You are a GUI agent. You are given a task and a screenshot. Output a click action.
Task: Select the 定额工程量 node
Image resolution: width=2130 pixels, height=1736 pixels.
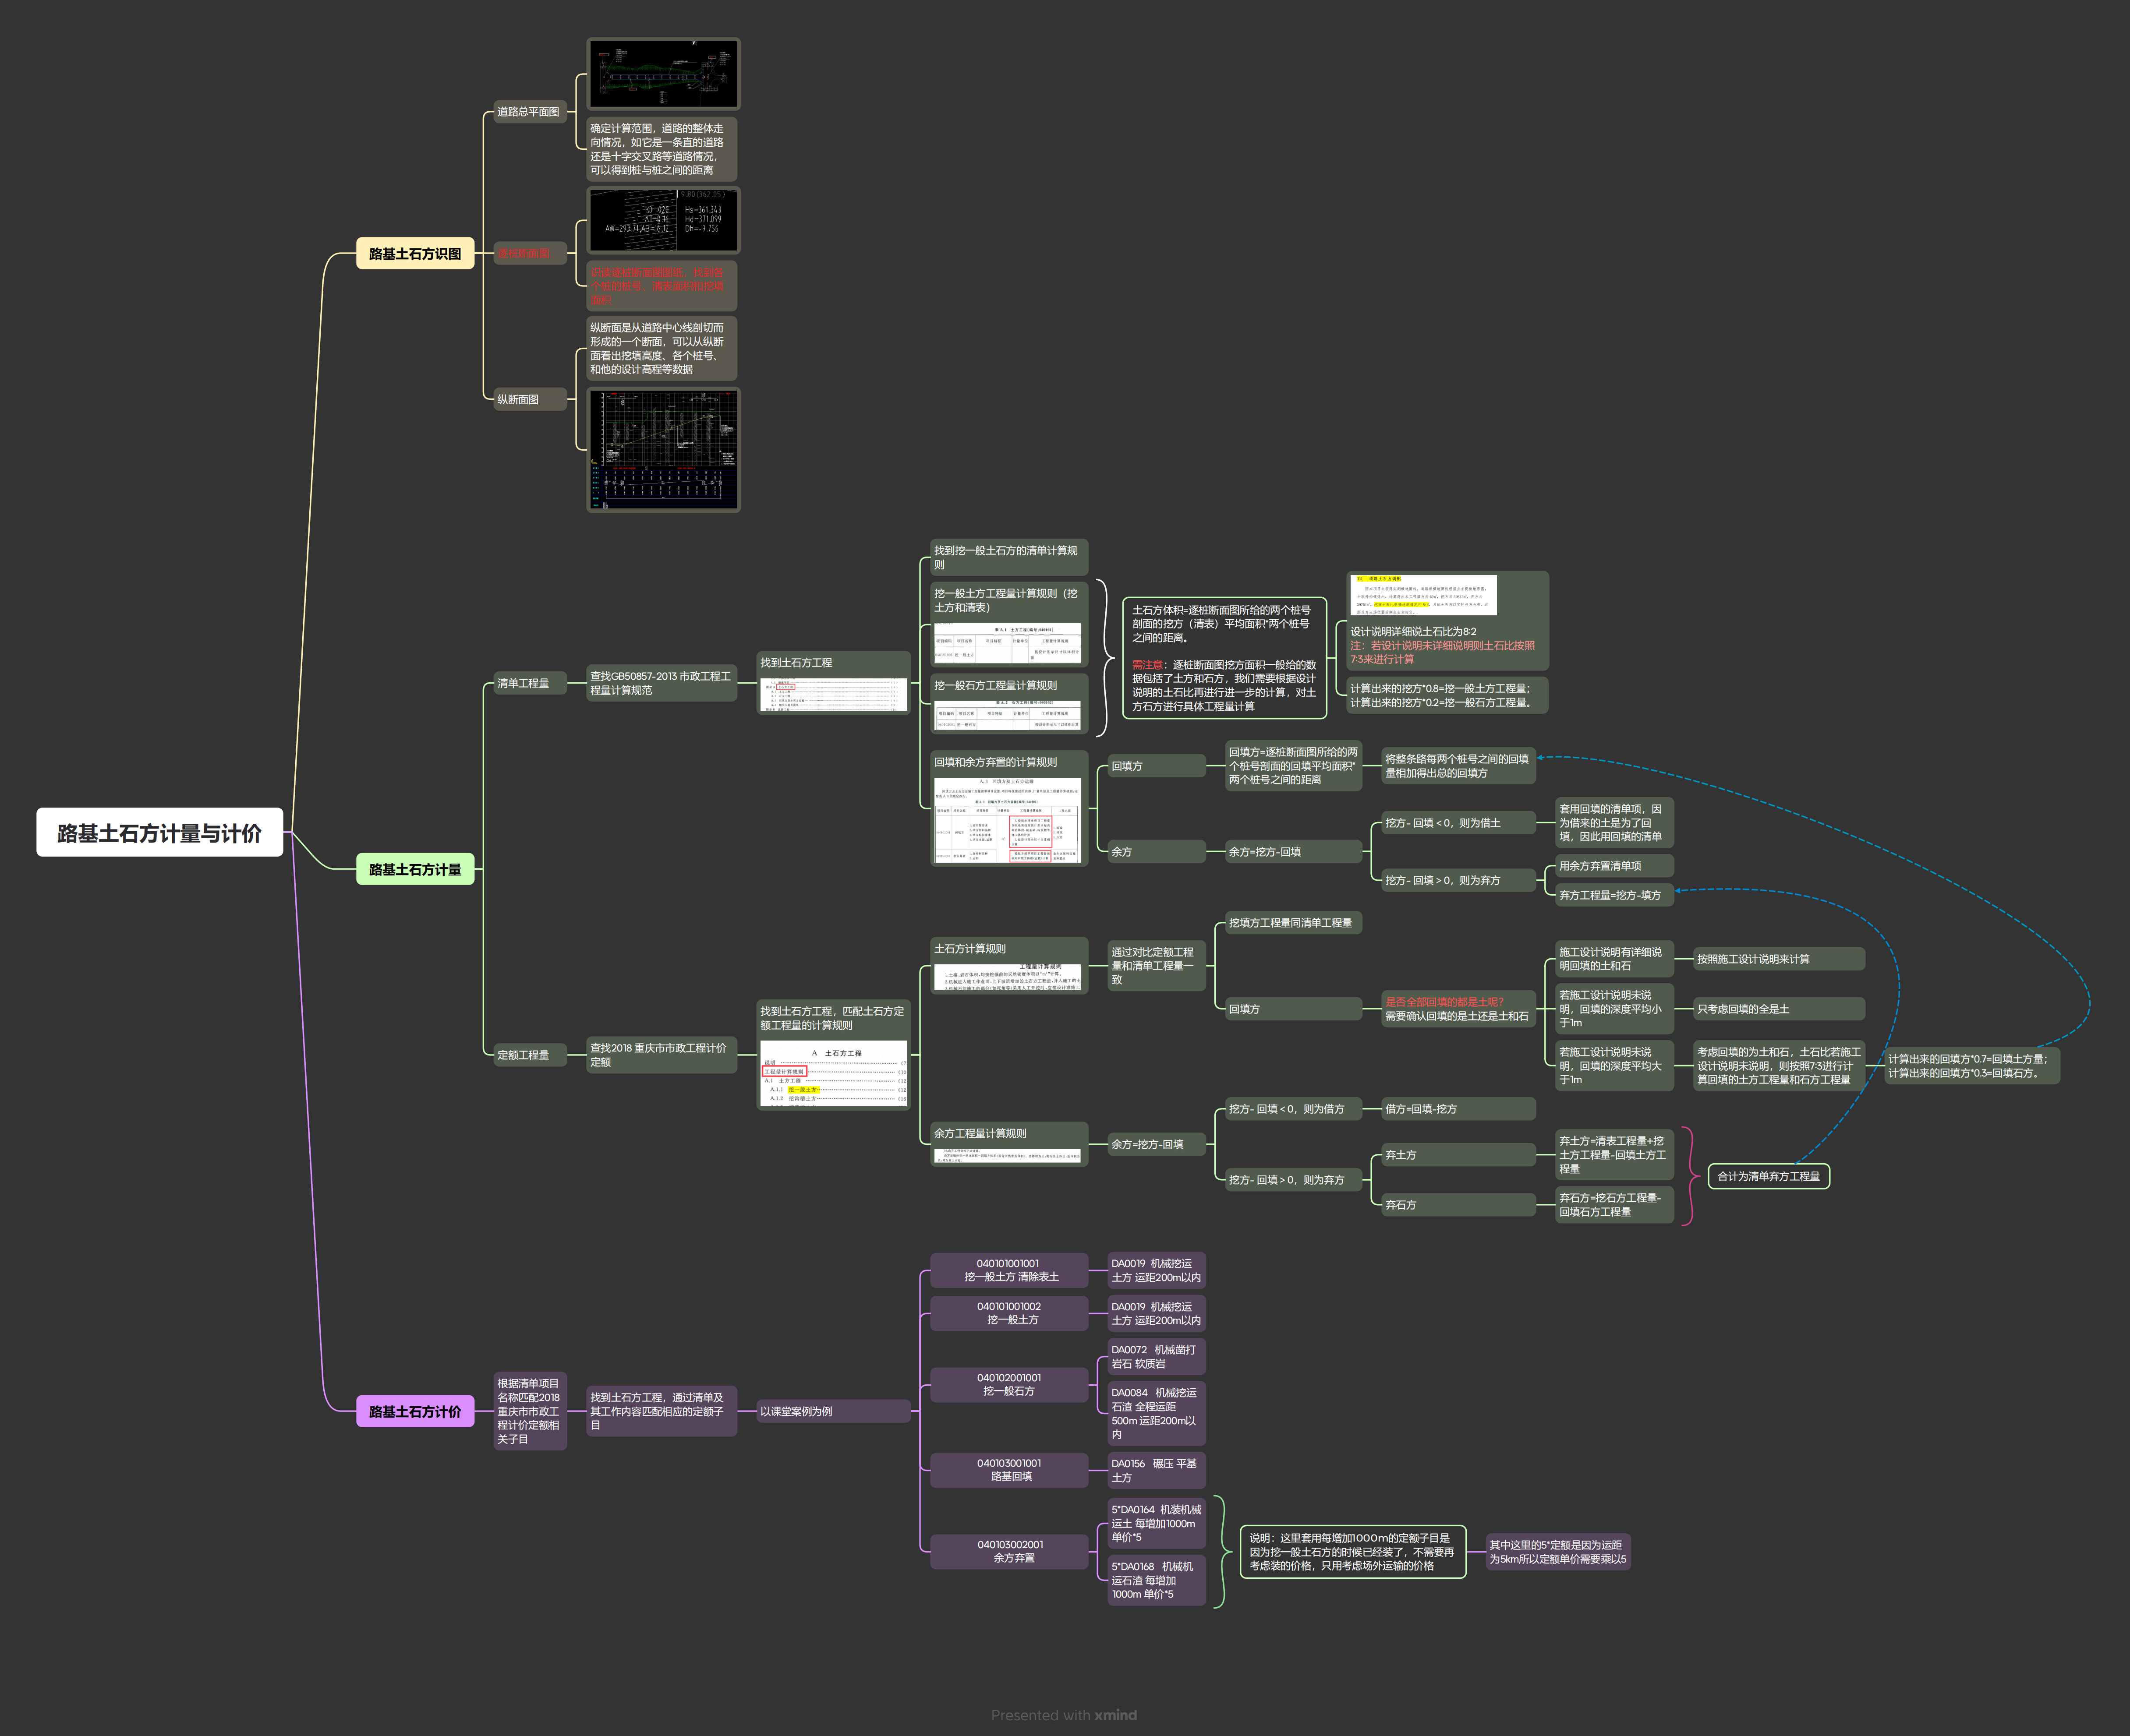pyautogui.click(x=529, y=1054)
